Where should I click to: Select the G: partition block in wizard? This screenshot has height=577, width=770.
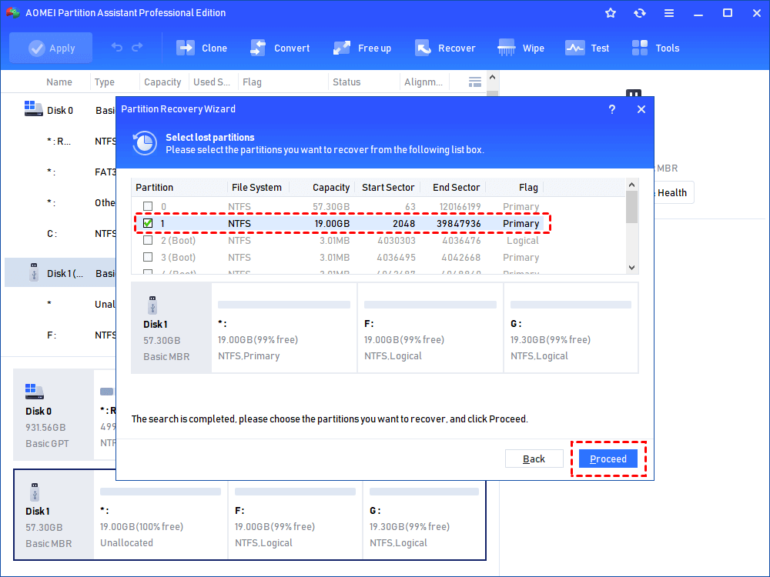point(571,328)
